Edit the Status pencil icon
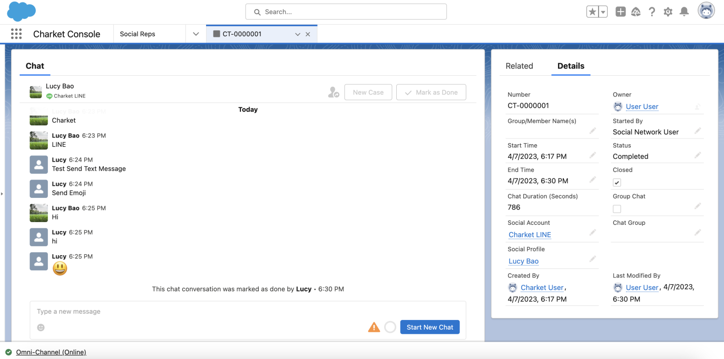Viewport: 724px width, 359px height. (x=698, y=155)
